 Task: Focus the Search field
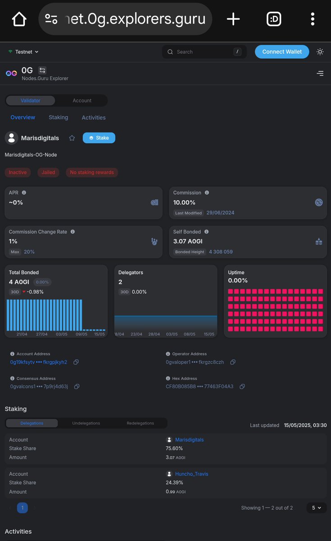(x=204, y=52)
